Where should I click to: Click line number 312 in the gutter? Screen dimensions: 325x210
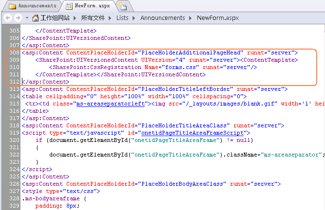(x=14, y=82)
